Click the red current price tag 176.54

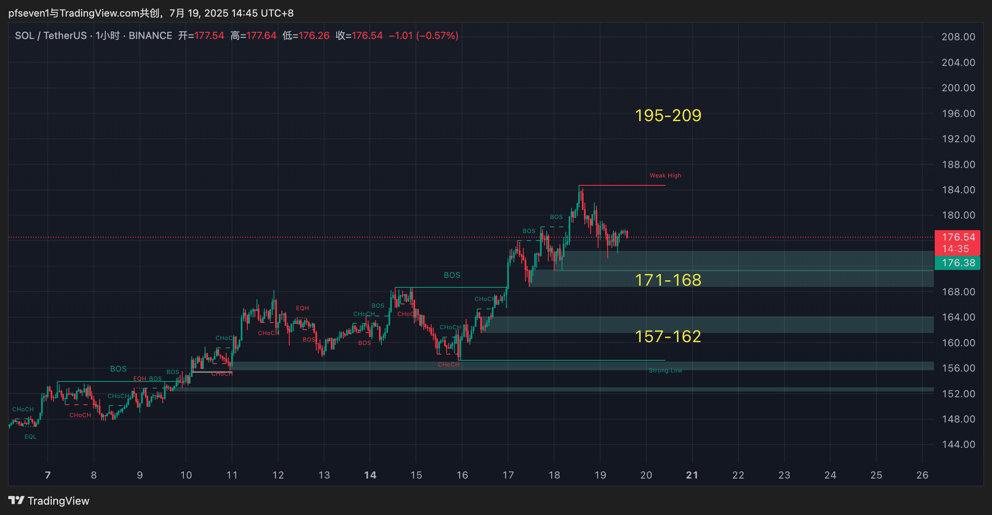tap(958, 237)
